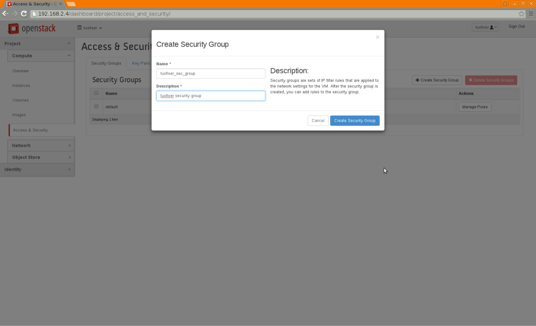
Task: Reload the page with the browser refresh icon
Action: tap(23, 14)
